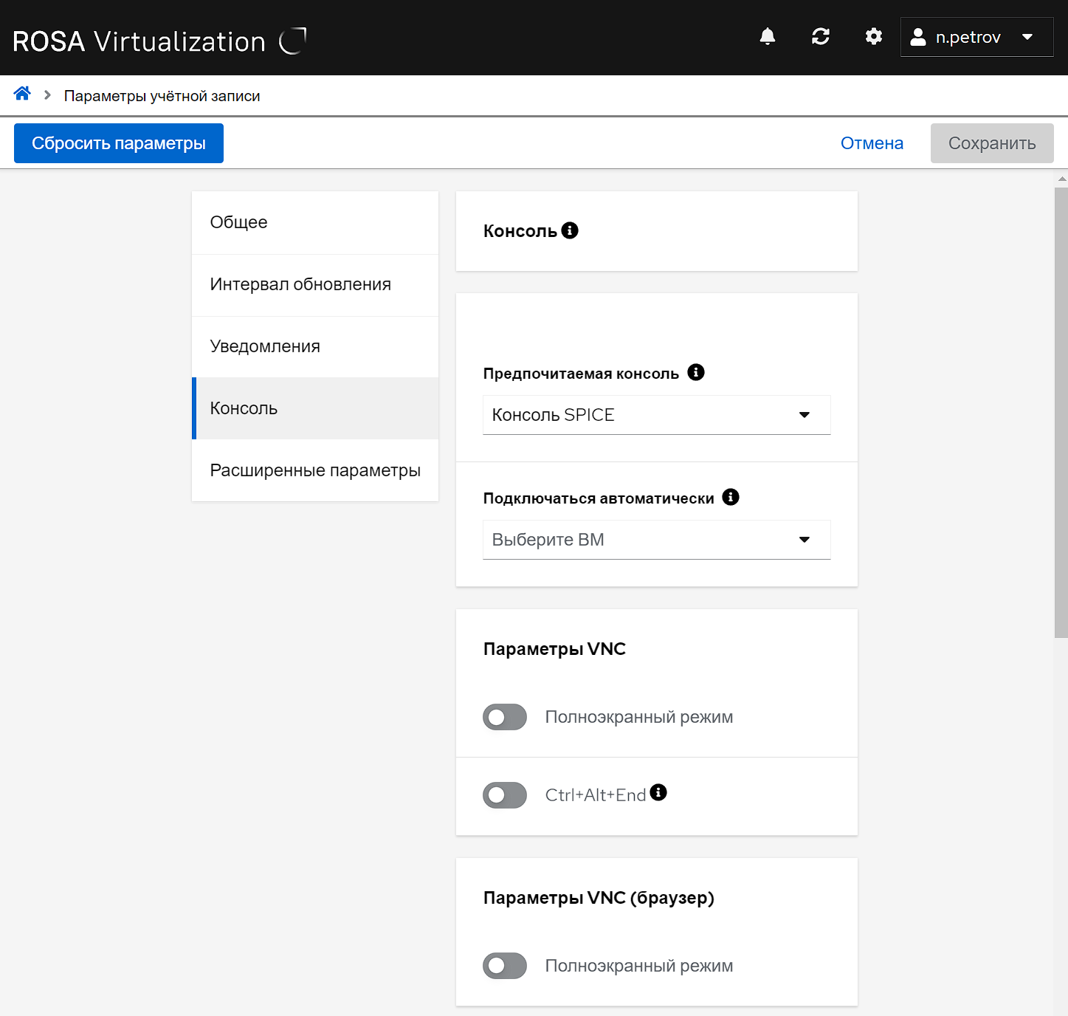1068x1016 pixels.
Task: Click the Сбросить параметры button
Action: 119,143
